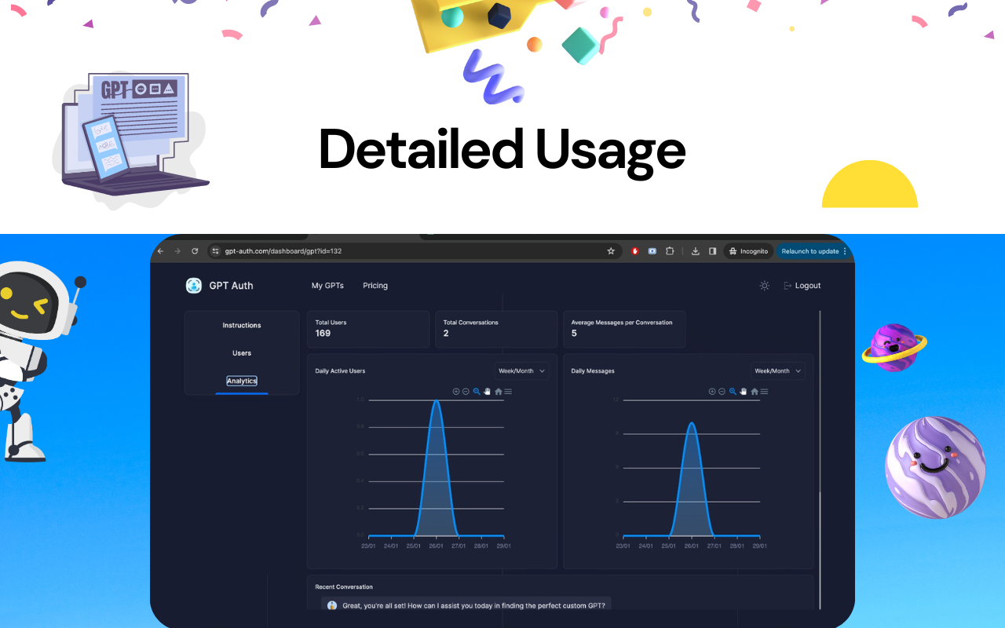Select pan hand tool on Daily Messages chart
The height and width of the screenshot is (628, 1005).
click(x=743, y=391)
